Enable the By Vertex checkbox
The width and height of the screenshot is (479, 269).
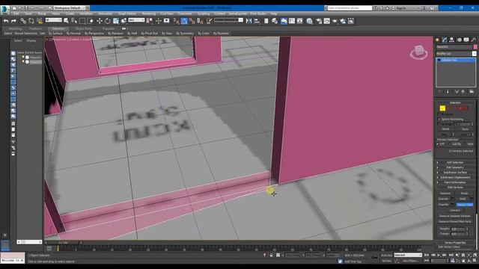coord(439,114)
